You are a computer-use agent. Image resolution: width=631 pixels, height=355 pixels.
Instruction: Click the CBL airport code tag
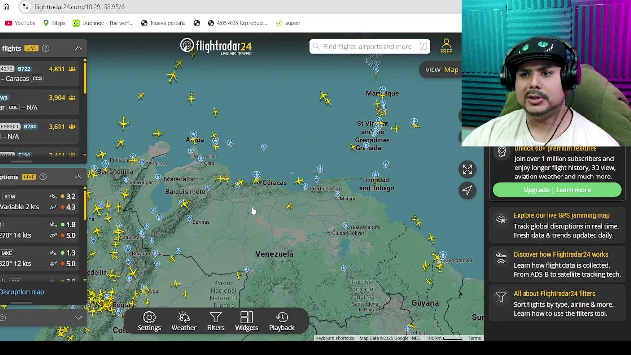point(13,107)
